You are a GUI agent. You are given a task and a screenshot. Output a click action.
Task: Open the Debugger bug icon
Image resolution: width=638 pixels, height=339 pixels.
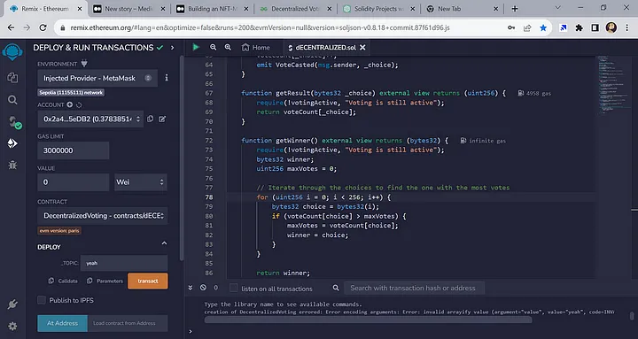pyautogui.click(x=12, y=165)
